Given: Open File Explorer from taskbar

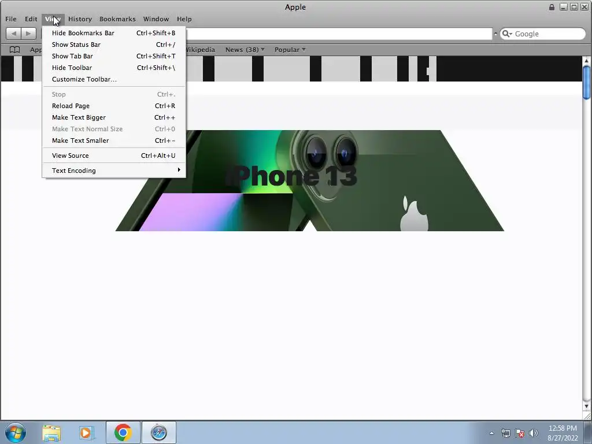Looking at the screenshot, I should coord(51,432).
